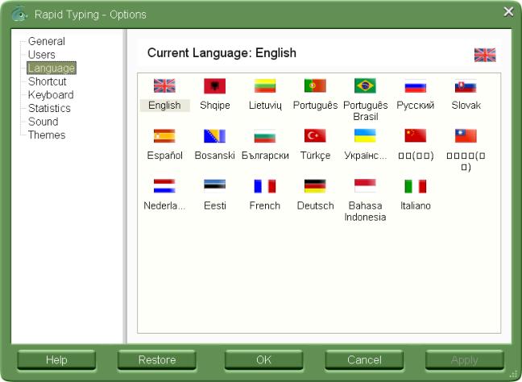522x382 pixels.
Task: Select the Albanian Shqipe flag icon
Action: pyautogui.click(x=215, y=86)
